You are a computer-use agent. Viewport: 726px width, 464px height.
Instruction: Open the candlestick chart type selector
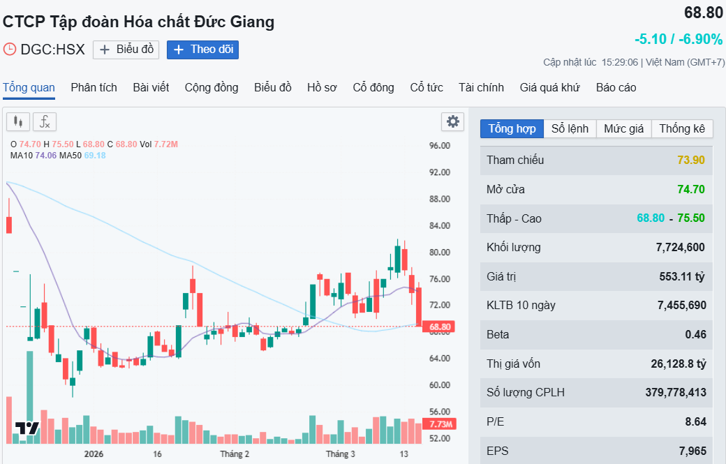coord(19,122)
